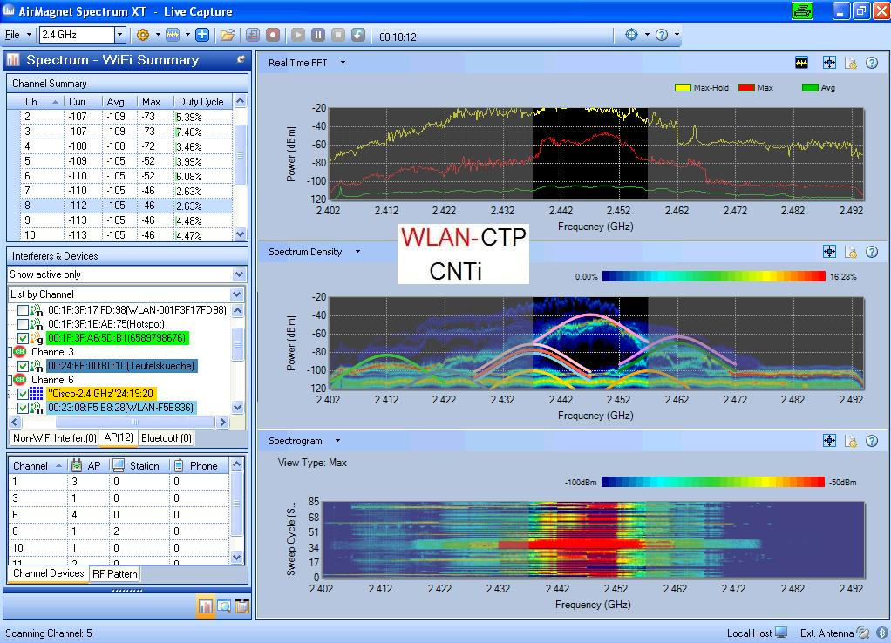
Task: Export the Real Time FFT chart
Action: (851, 63)
